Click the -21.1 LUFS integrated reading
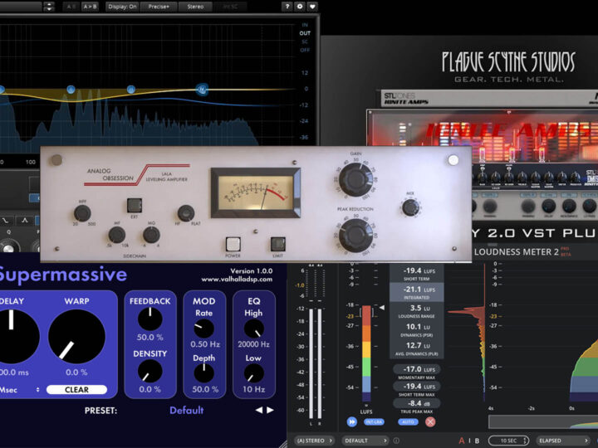This screenshot has height=448, width=598. point(416,292)
